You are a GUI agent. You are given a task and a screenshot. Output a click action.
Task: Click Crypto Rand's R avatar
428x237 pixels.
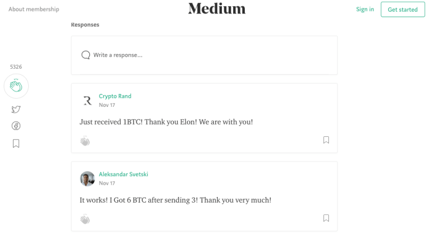click(x=87, y=101)
